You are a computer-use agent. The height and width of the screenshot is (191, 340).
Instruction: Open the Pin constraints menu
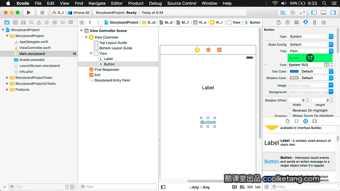pyautogui.click(x=250, y=187)
